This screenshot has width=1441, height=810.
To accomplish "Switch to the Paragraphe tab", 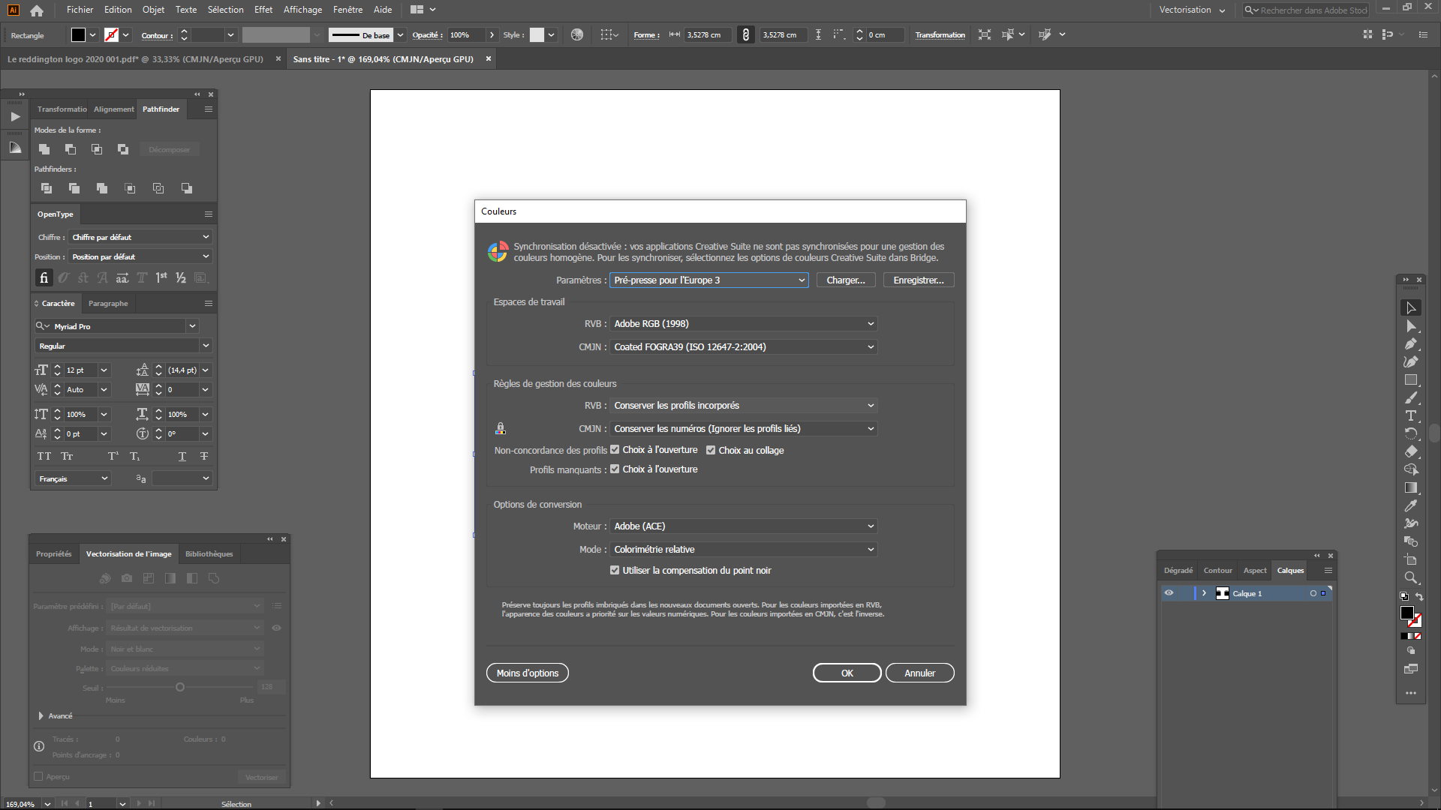I will pyautogui.click(x=108, y=303).
